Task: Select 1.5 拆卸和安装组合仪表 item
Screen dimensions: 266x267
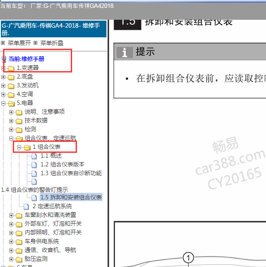Action: (x=71, y=197)
